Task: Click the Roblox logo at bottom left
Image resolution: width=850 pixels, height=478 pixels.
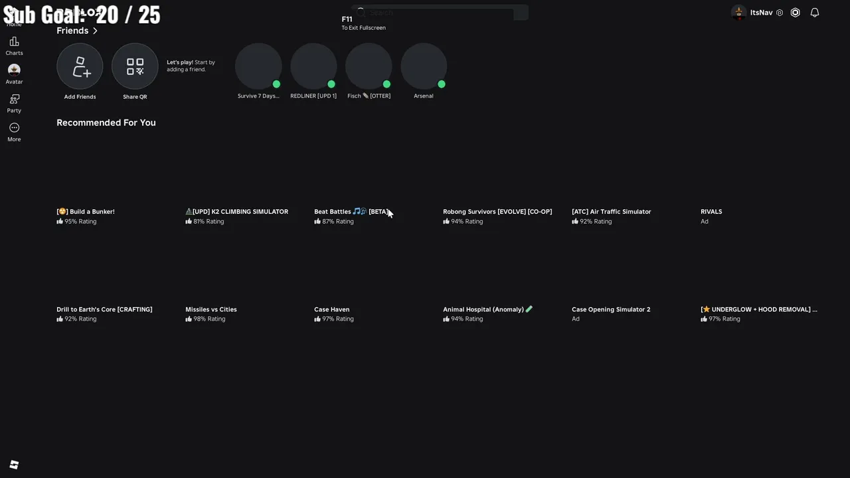Action: 14,465
